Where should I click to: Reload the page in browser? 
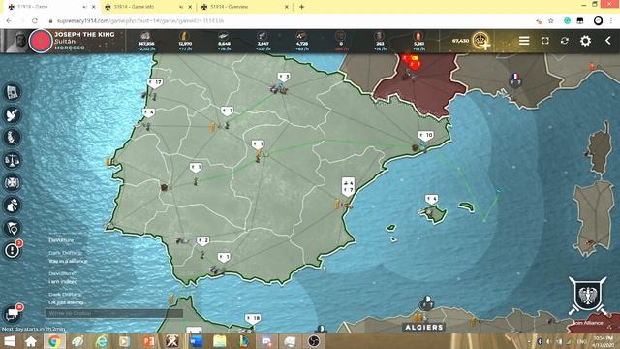point(35,21)
